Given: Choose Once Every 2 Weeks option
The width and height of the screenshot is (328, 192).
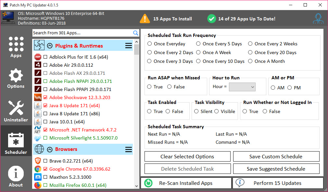Looking at the screenshot, I should tap(250, 44).
